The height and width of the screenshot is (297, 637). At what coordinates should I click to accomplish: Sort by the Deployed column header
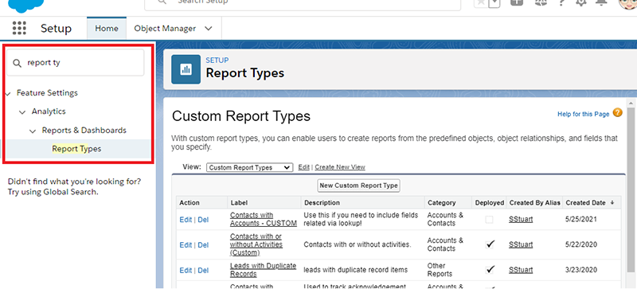click(490, 203)
